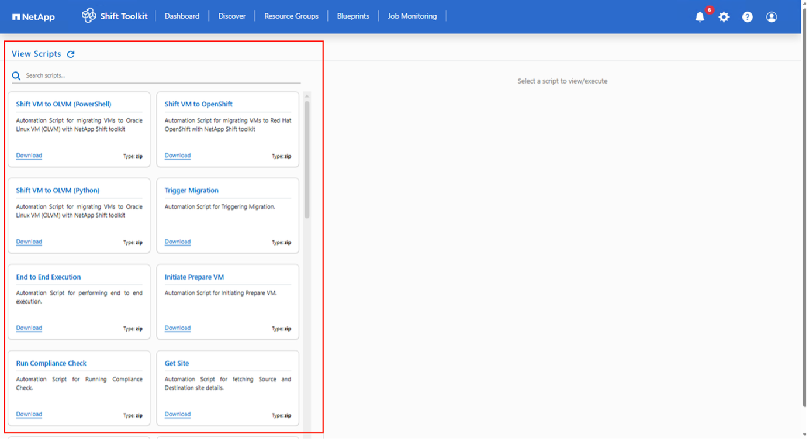809x441 pixels.
Task: Download the Trigger Migration script
Action: [178, 242]
